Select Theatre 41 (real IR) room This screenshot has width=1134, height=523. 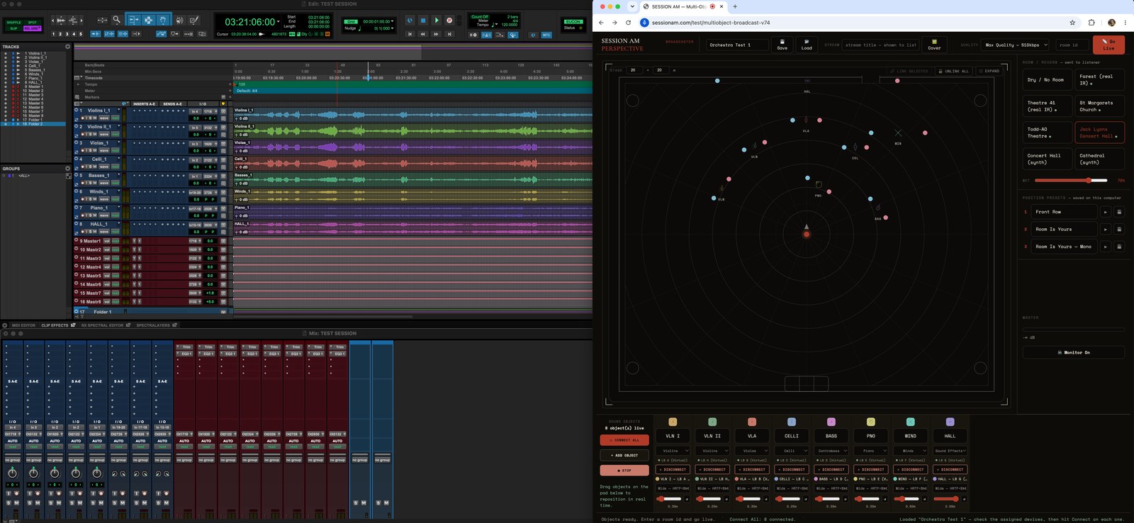pyautogui.click(x=1047, y=106)
